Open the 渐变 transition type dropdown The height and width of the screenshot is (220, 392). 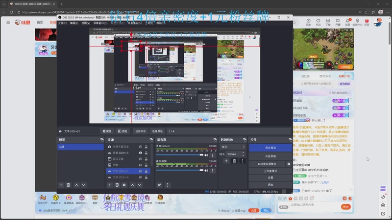tap(233, 147)
